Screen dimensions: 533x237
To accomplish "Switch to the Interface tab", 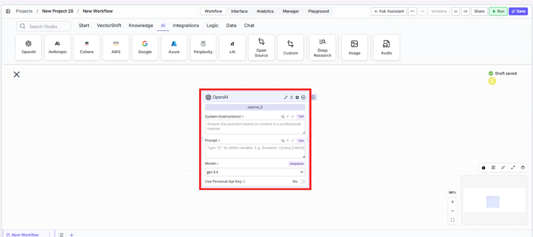I will pyautogui.click(x=239, y=11).
